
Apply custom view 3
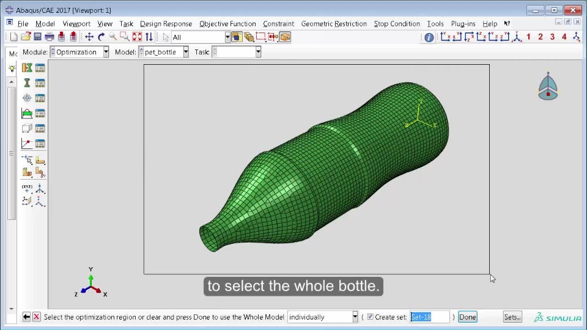point(552,37)
